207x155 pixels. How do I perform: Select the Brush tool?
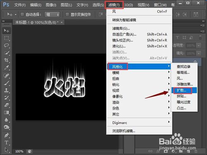click(6, 83)
